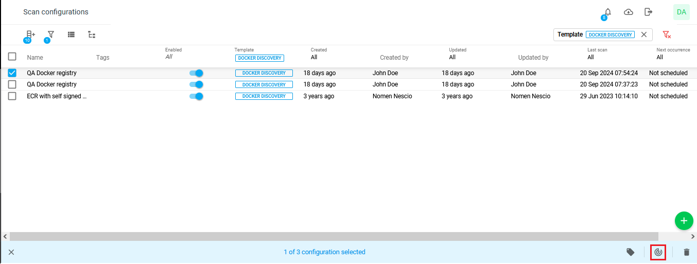This screenshot has height=264, width=697.
Task: Open the Template column header filter
Action: (x=259, y=58)
